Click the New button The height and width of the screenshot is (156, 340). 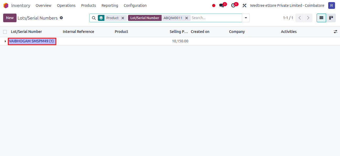pos(10,18)
